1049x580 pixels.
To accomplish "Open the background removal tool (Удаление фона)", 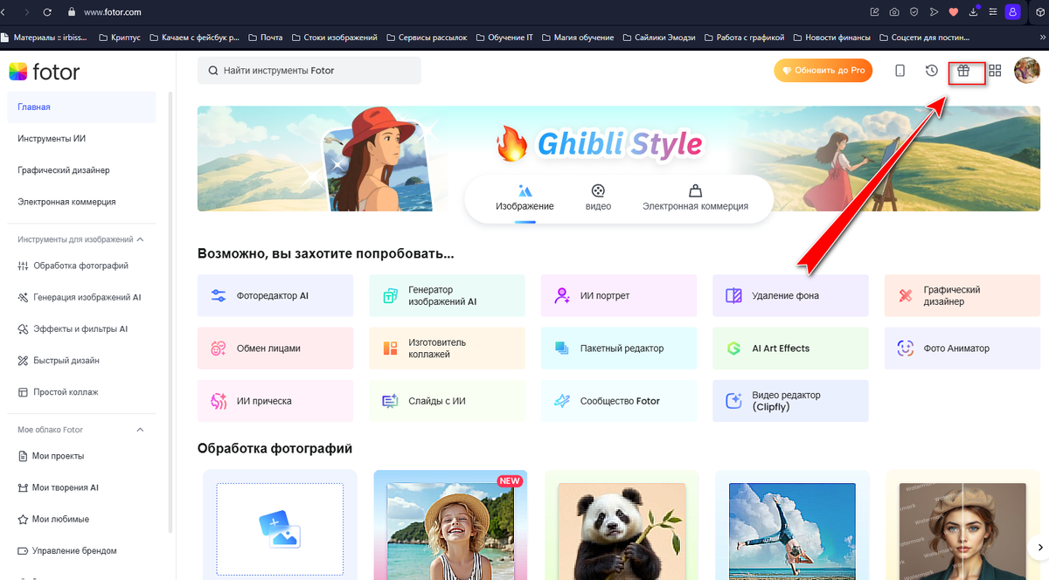I will (789, 295).
